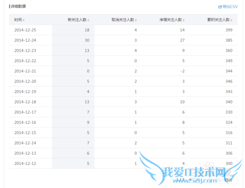Select the date cell 2014-12-14

(25, 143)
